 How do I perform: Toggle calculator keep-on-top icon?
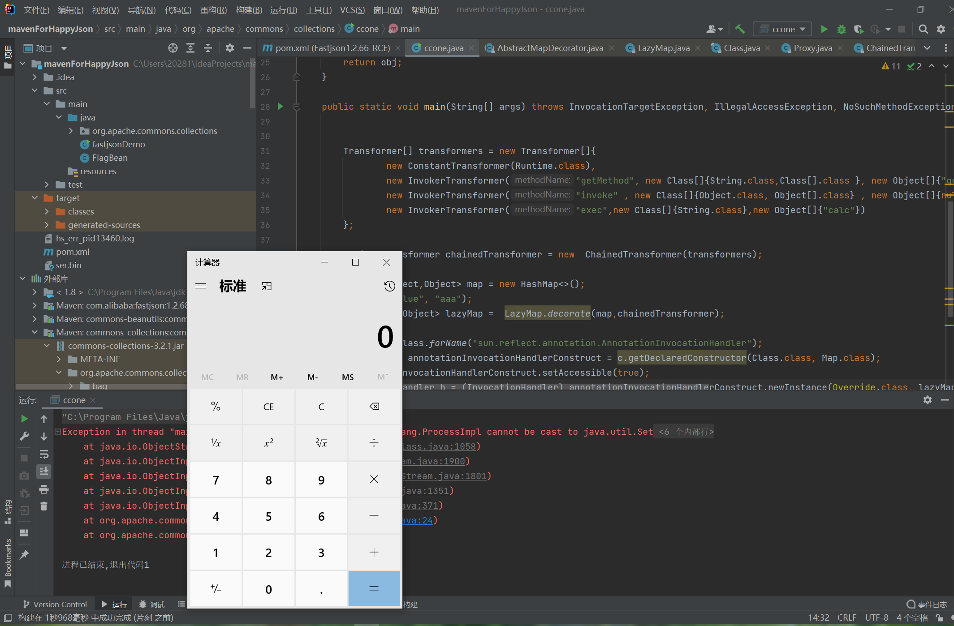[267, 286]
